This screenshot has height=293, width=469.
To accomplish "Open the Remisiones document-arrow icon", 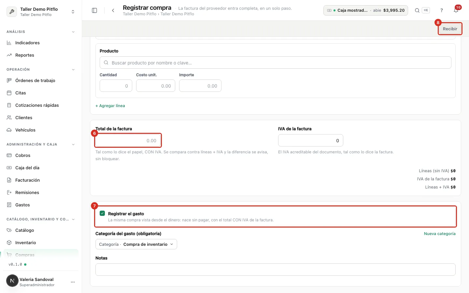I will (9, 192).
